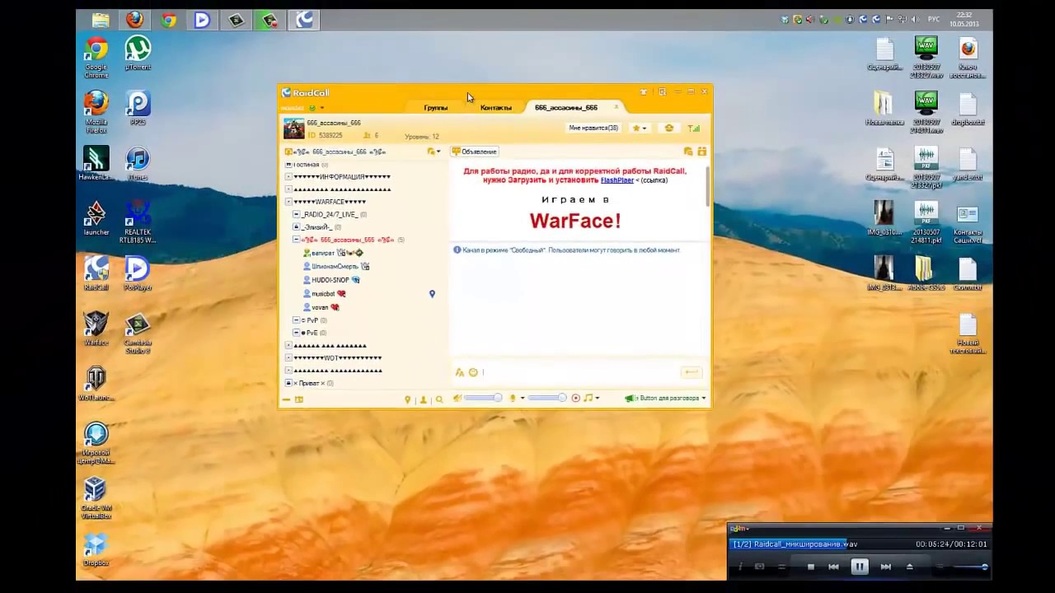
Task: Click the user icon in the bottom bar
Action: (x=424, y=399)
